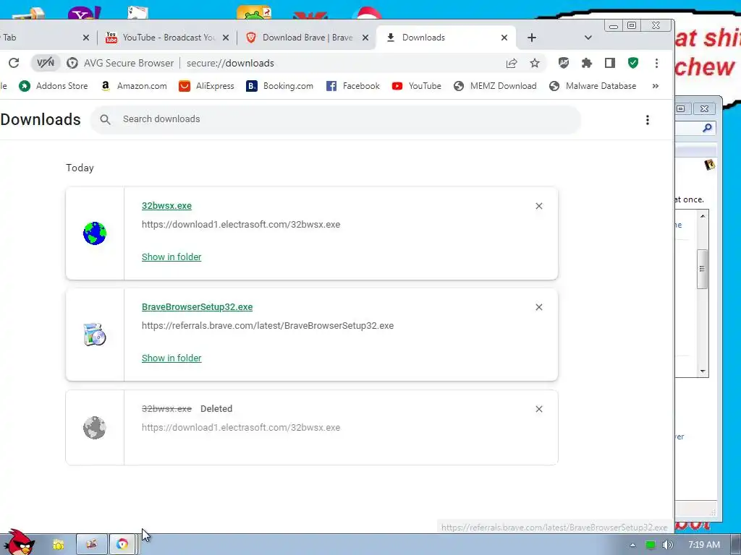Open the Facebook bookmark
Image resolution: width=741 pixels, height=555 pixels.
pyautogui.click(x=353, y=86)
